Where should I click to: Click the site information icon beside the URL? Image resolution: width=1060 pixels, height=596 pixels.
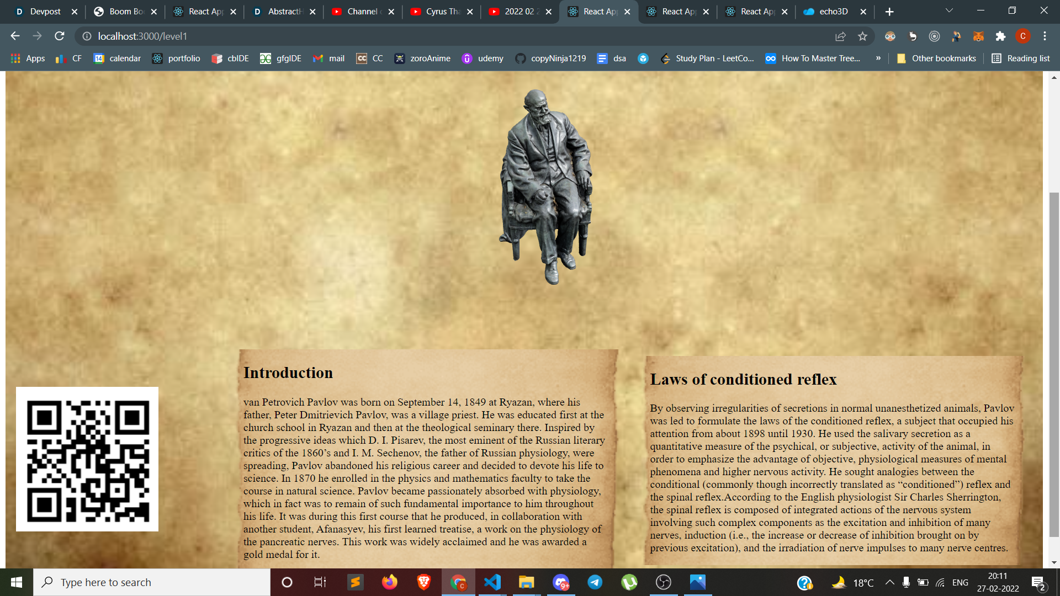[87, 36]
